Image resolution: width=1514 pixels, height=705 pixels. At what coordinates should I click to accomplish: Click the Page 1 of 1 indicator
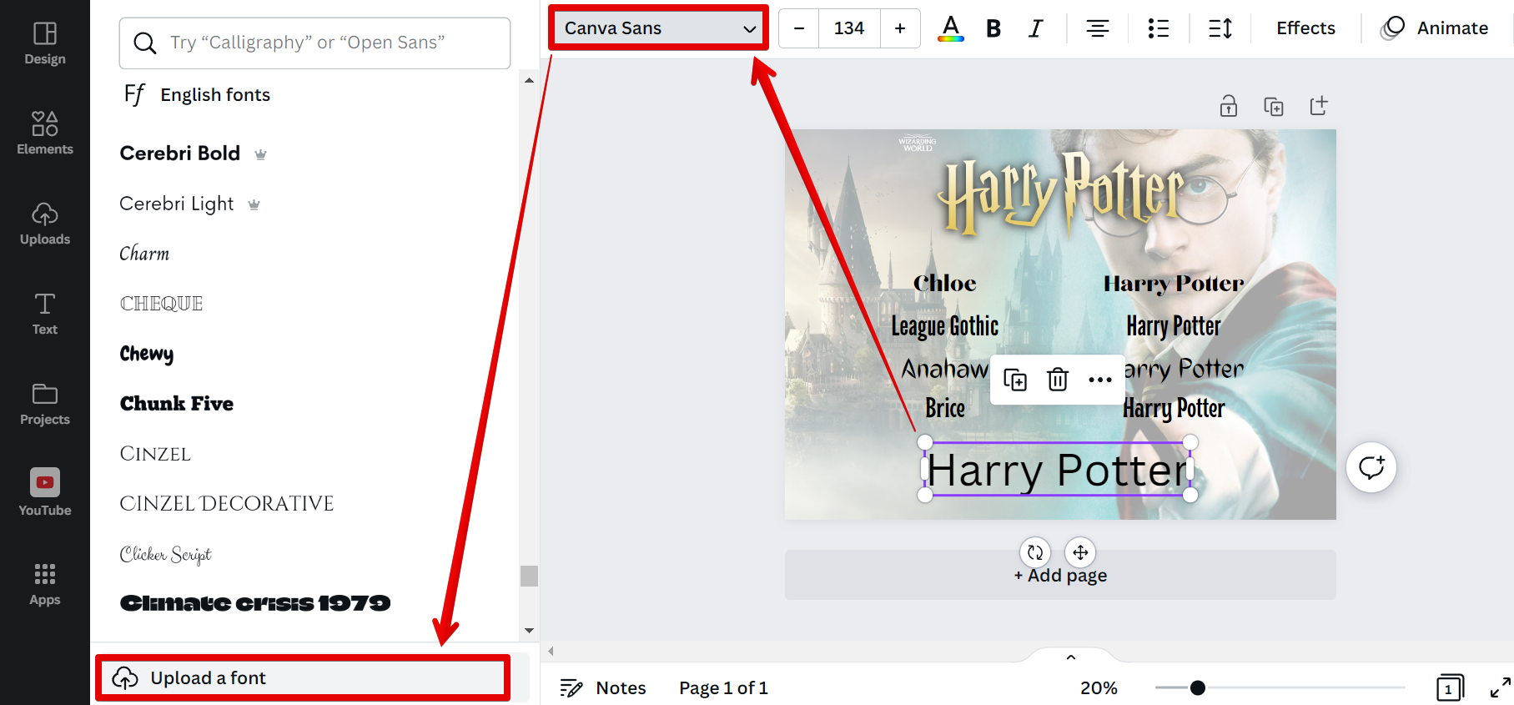pyautogui.click(x=723, y=687)
